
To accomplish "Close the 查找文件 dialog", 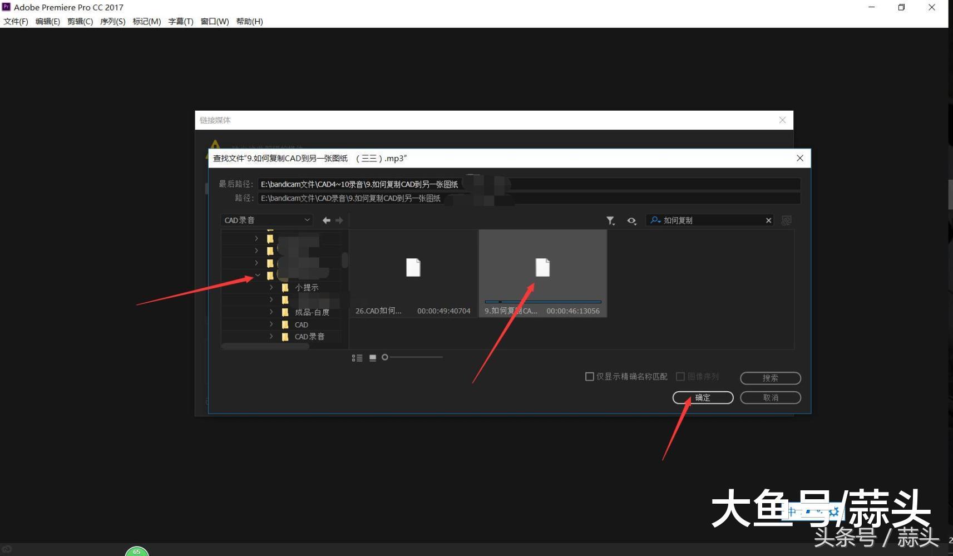I will tap(800, 158).
